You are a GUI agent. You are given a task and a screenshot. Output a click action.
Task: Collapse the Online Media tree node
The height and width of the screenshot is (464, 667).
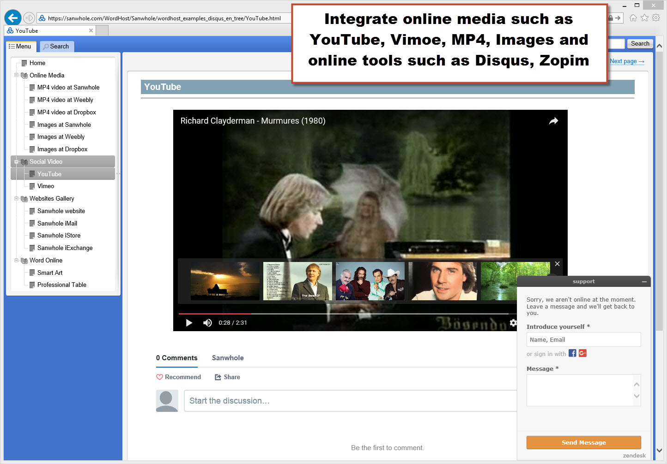coord(17,75)
